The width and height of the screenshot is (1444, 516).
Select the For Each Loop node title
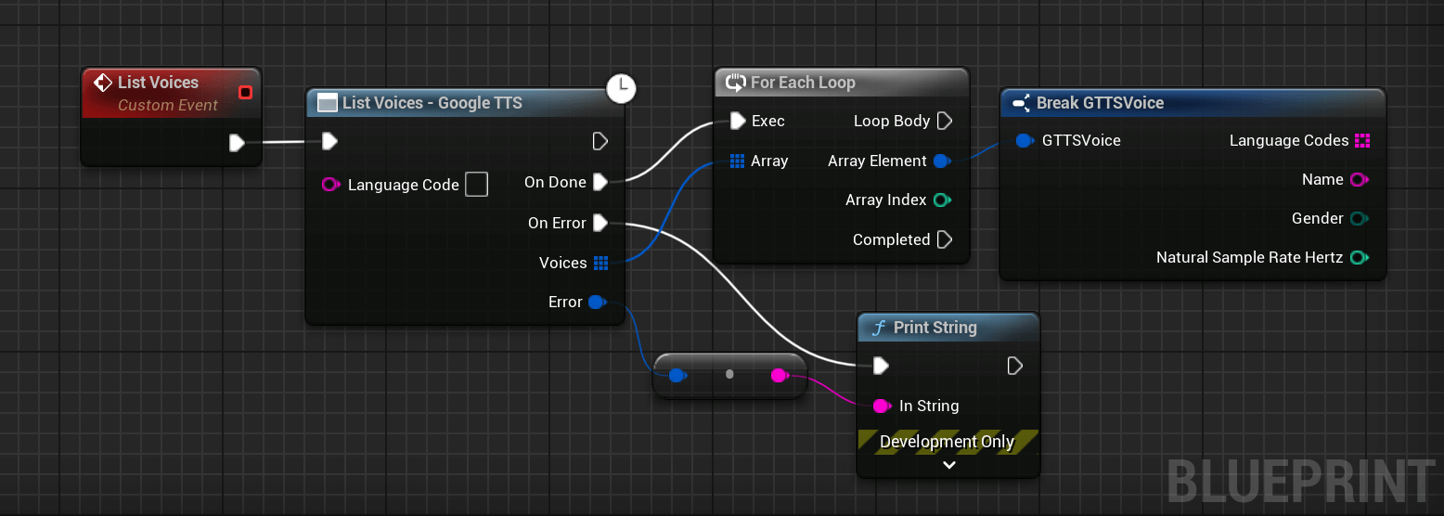(x=803, y=83)
